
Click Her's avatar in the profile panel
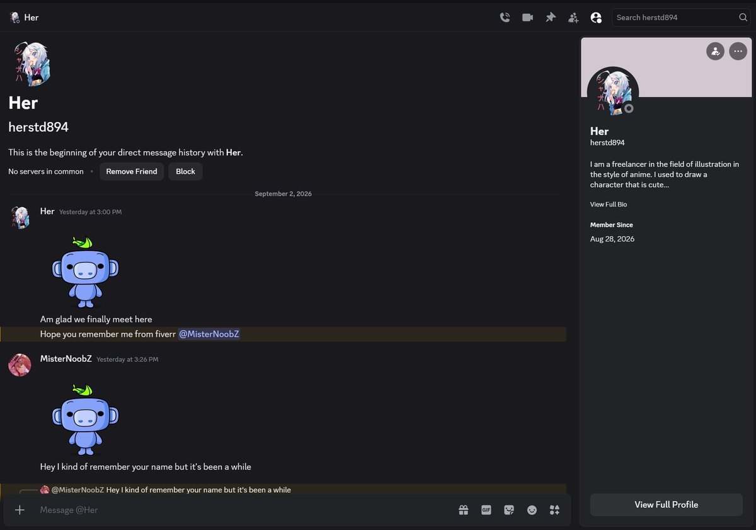click(613, 92)
